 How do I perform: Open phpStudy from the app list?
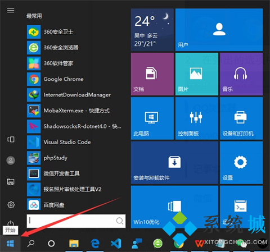tap(75, 158)
